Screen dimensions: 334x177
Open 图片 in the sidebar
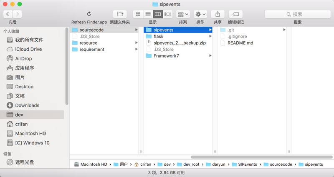(x=32, y=77)
